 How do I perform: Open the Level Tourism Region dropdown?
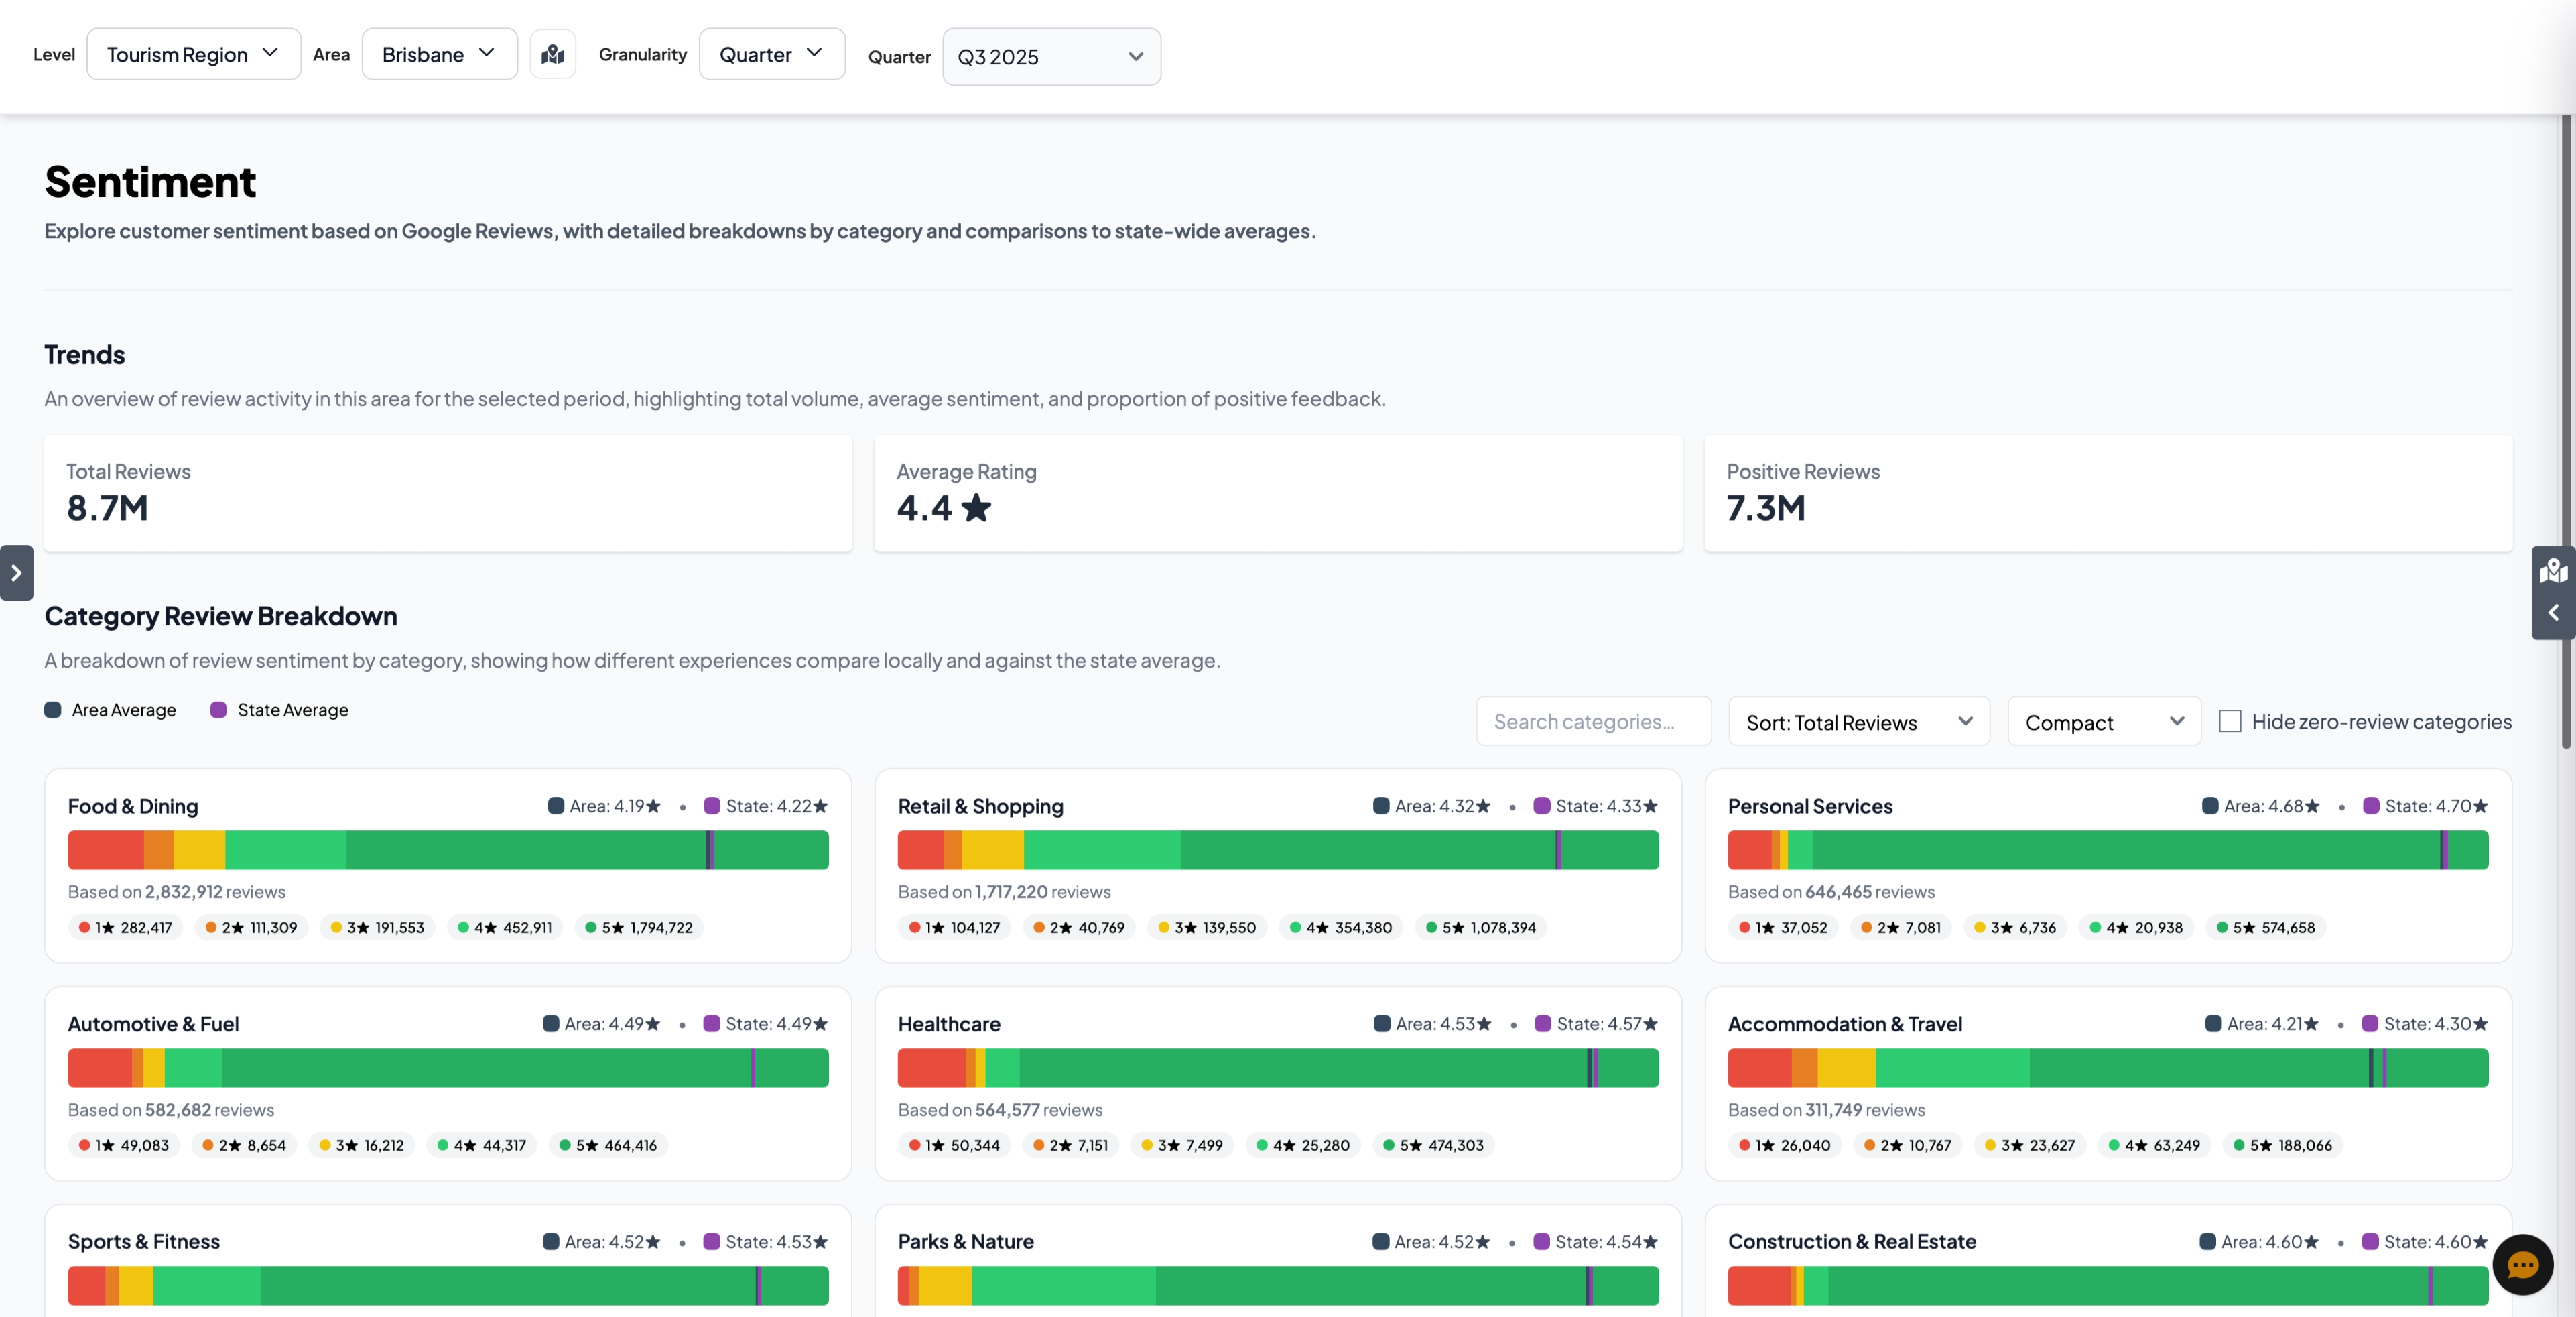coord(193,54)
